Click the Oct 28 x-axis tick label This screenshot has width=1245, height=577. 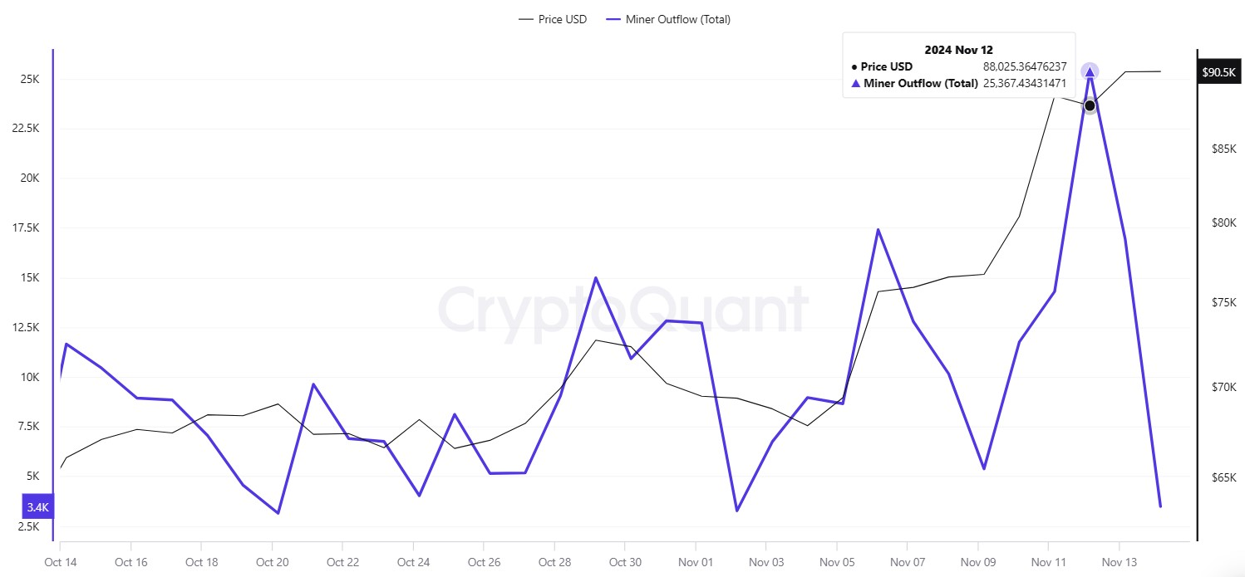(554, 562)
